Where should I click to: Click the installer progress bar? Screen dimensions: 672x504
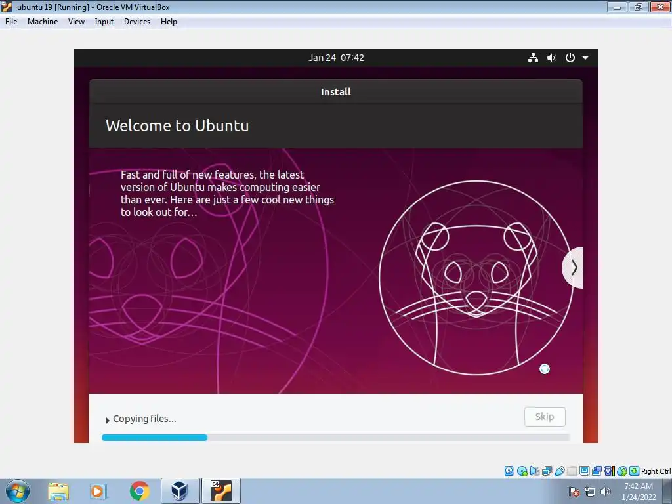[x=335, y=438]
